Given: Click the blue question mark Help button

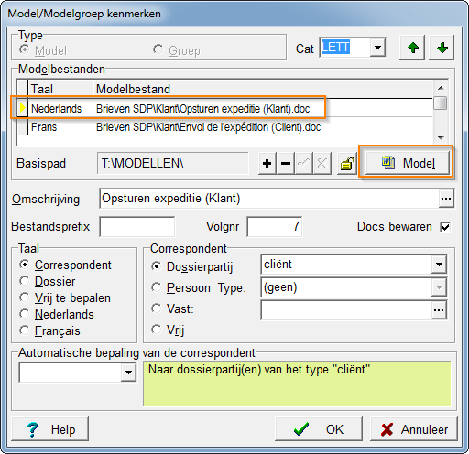Looking at the screenshot, I should point(50,429).
